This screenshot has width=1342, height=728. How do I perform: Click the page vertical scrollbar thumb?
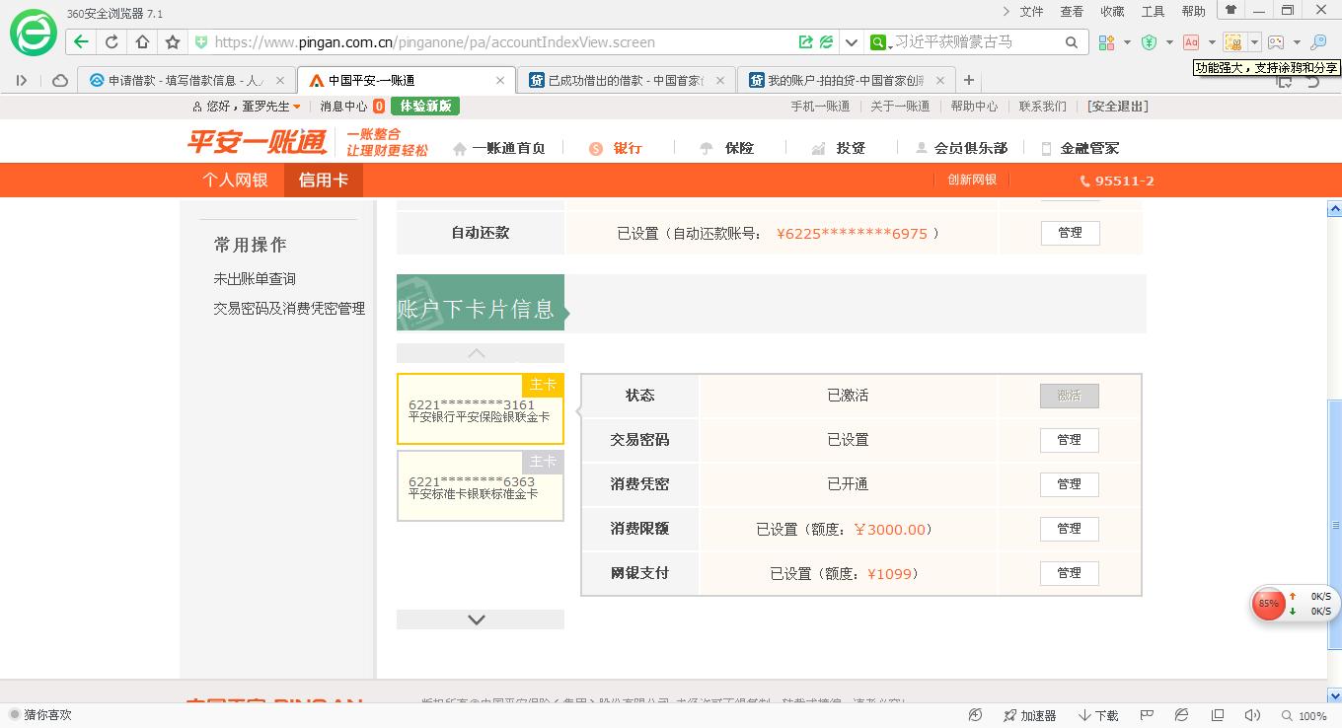pyautogui.click(x=1334, y=523)
